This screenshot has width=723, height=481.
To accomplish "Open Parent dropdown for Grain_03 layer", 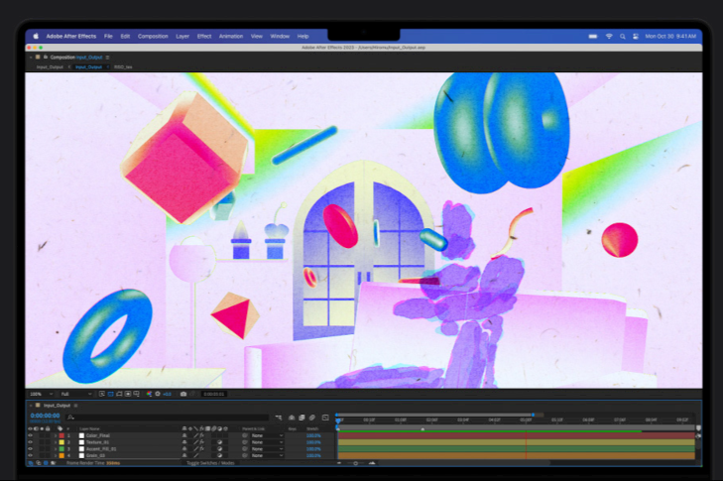I will coord(267,455).
